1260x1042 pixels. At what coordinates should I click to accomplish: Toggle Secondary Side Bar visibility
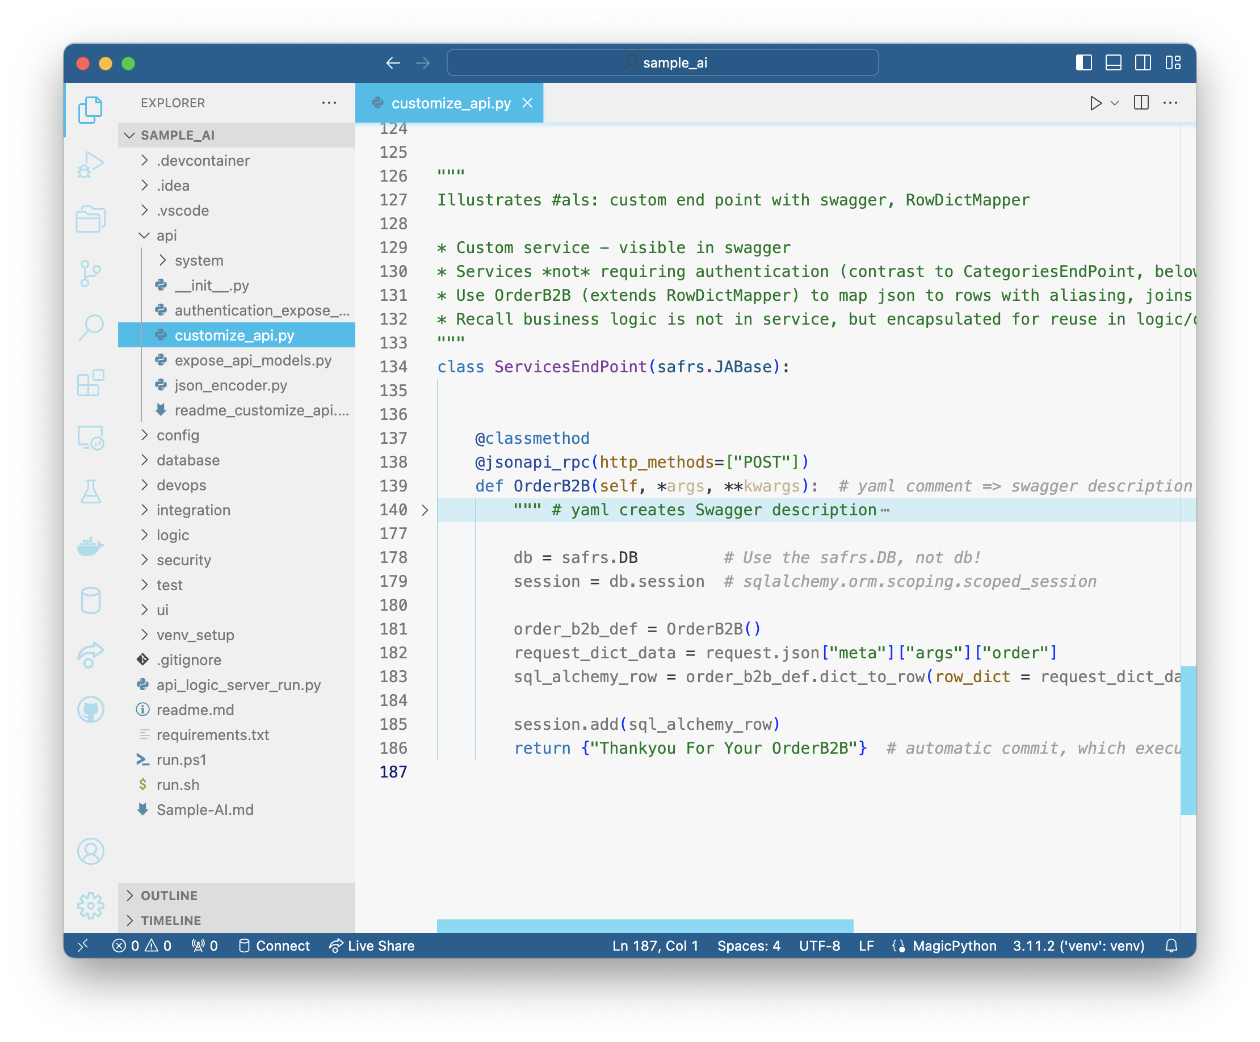click(1143, 62)
